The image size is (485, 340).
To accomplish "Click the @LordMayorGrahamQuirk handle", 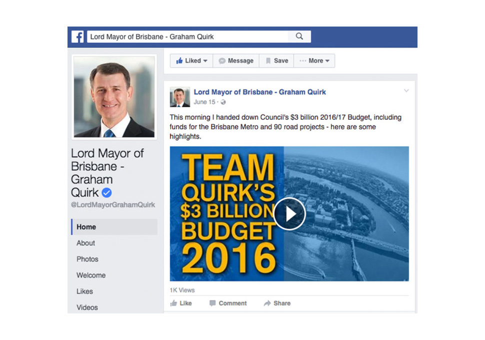I will (113, 205).
